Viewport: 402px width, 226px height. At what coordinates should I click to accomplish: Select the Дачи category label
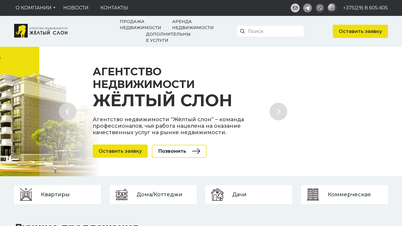239,195
